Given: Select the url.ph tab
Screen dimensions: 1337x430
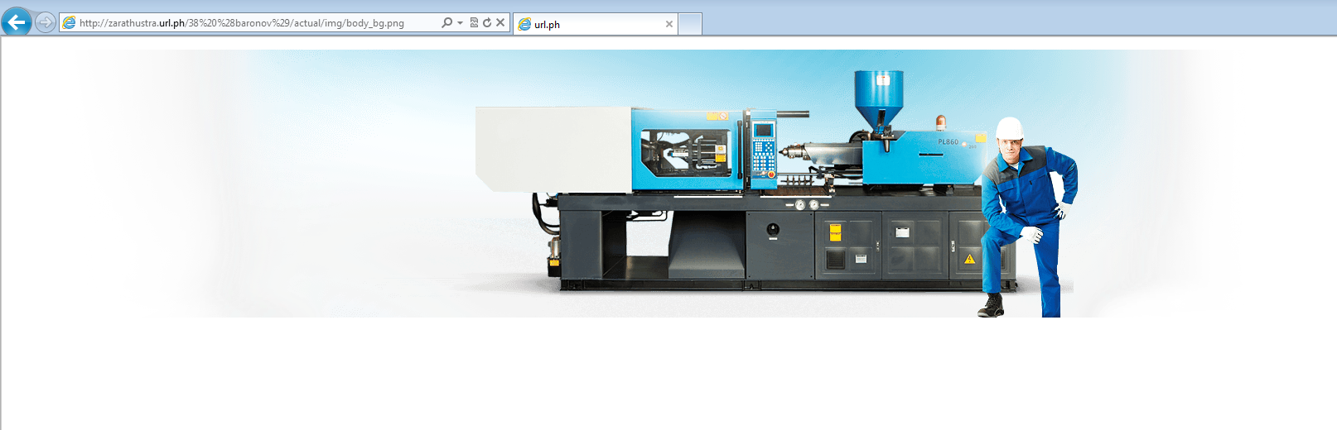Looking at the screenshot, I should pos(595,24).
